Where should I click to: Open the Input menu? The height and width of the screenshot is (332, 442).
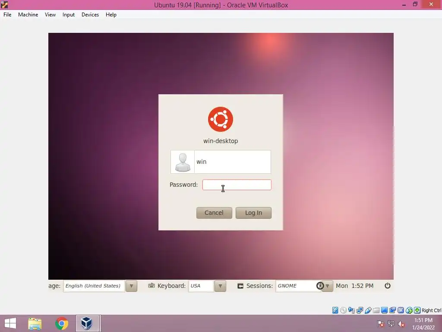(69, 15)
